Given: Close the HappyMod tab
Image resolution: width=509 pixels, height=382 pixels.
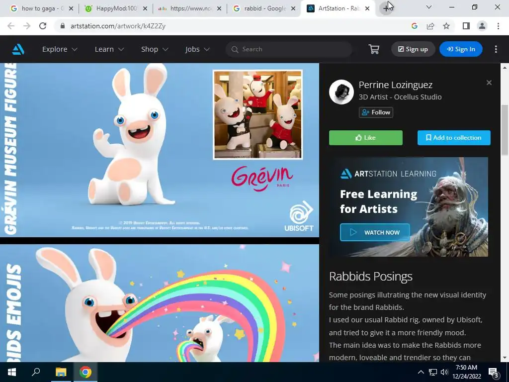Looking at the screenshot, I should tap(145, 8).
